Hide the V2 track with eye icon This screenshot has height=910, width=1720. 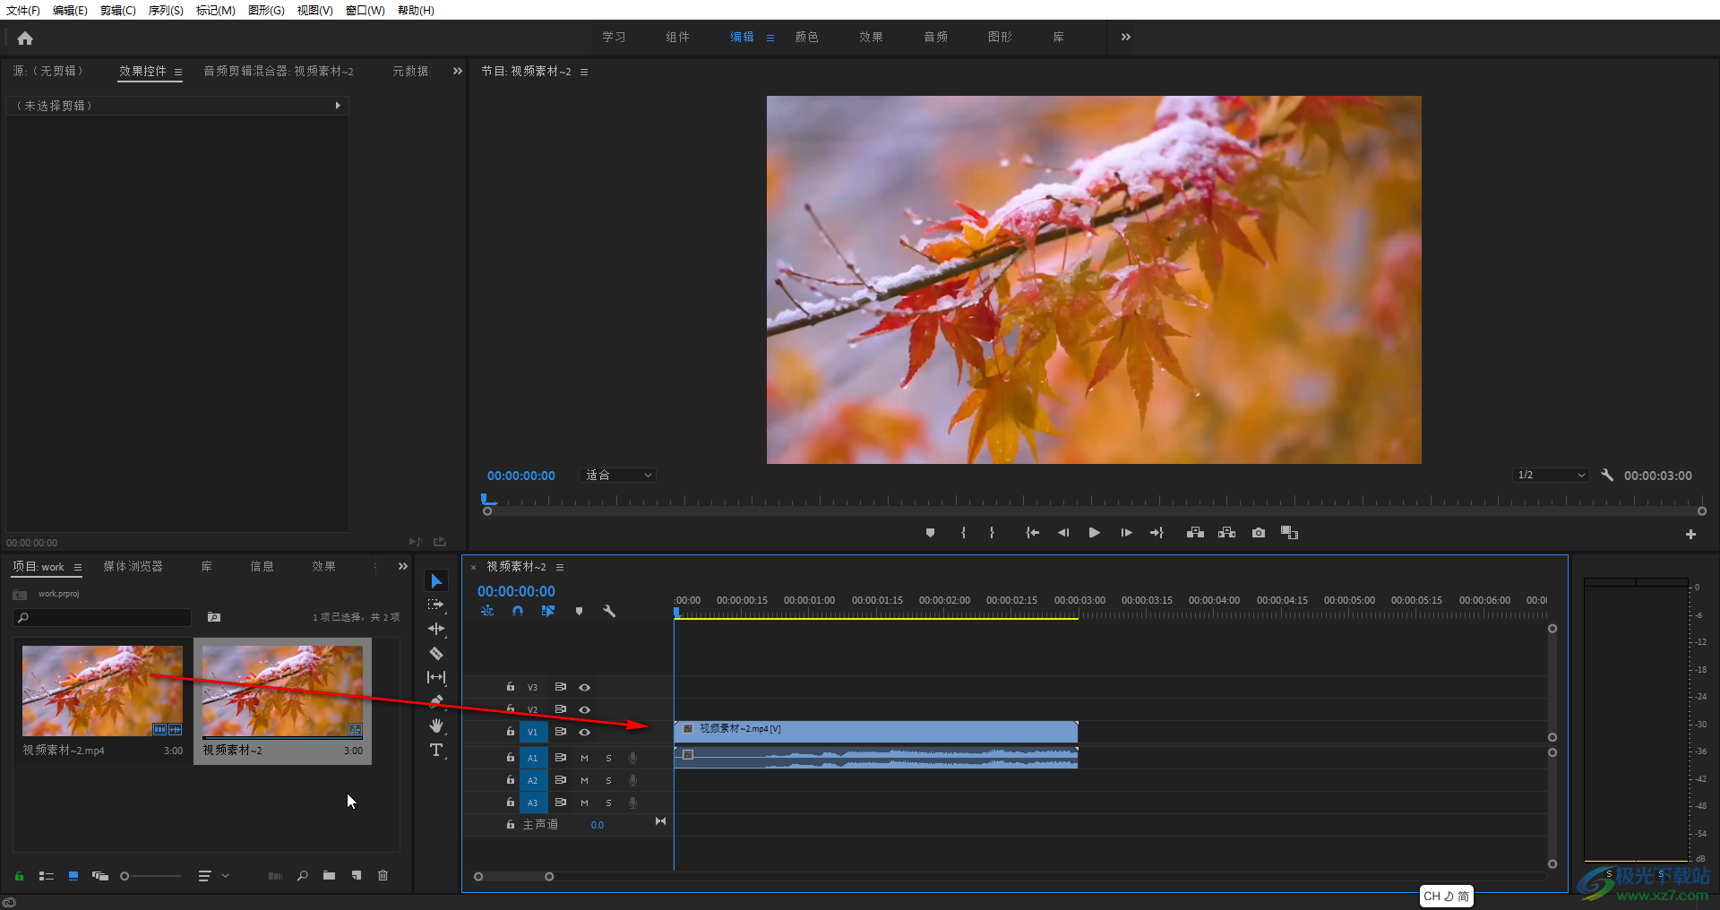pyautogui.click(x=584, y=709)
